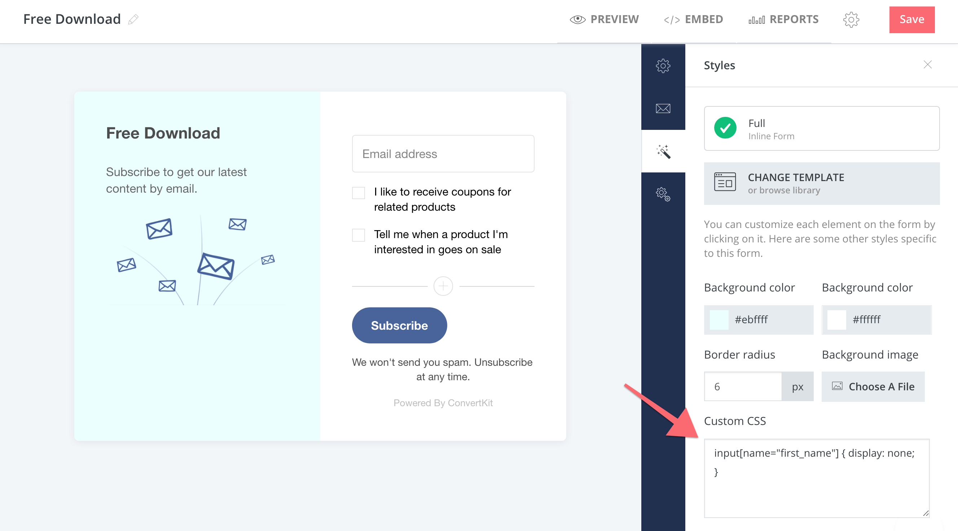Open the Embed tab

(x=693, y=19)
